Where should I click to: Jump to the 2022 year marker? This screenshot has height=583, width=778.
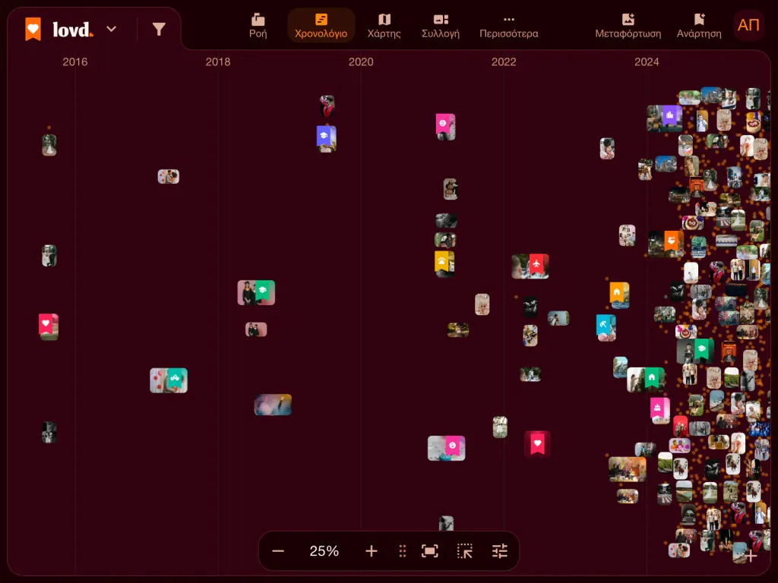(x=504, y=62)
